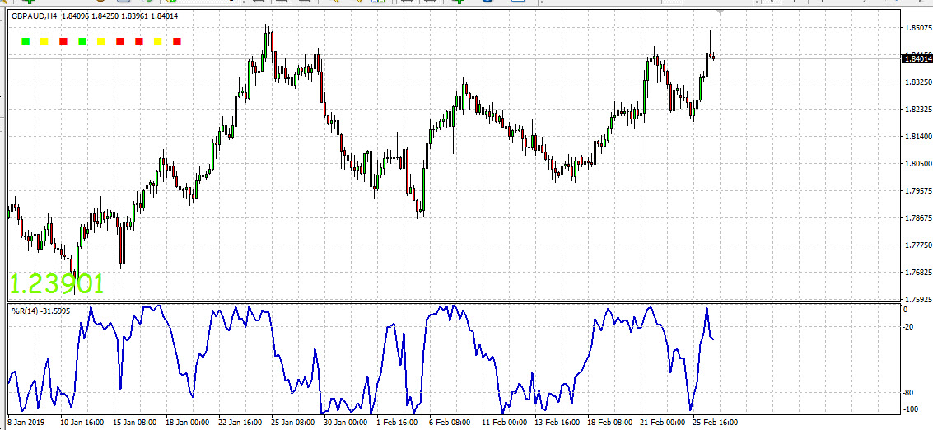Click the gray chart shift triangle at the top
This screenshot has height=430, width=933.
pyautogui.click(x=721, y=12)
